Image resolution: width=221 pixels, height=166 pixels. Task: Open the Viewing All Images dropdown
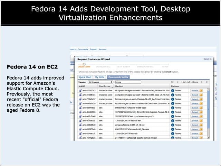pos(100,82)
